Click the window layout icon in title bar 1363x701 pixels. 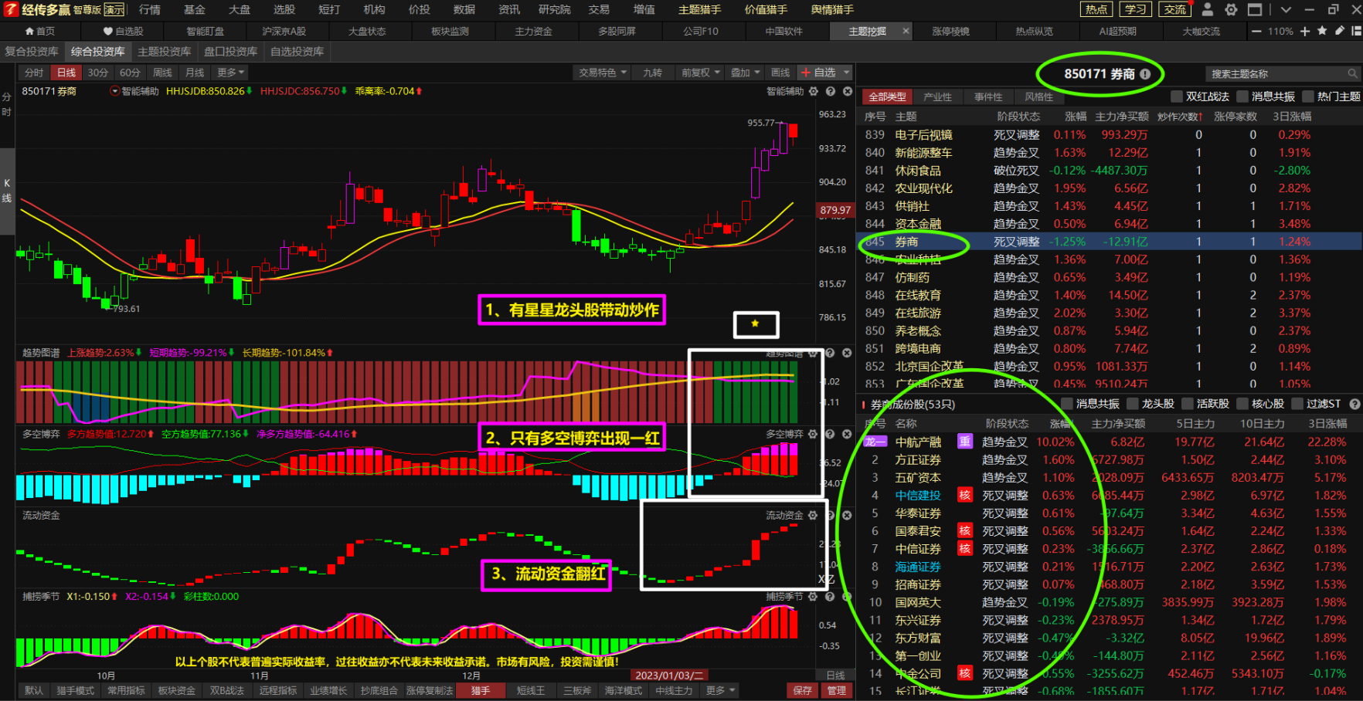coord(1255,9)
